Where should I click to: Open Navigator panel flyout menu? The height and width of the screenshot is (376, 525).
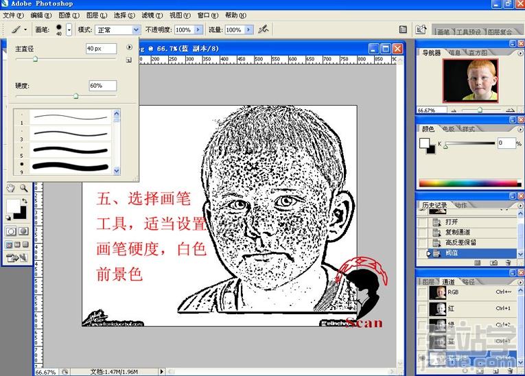(520, 53)
